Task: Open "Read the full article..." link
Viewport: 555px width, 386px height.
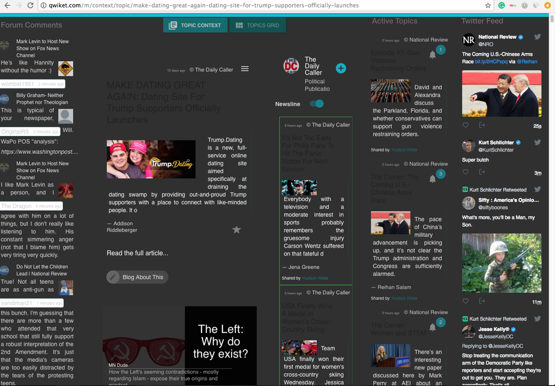Action: pos(137,253)
